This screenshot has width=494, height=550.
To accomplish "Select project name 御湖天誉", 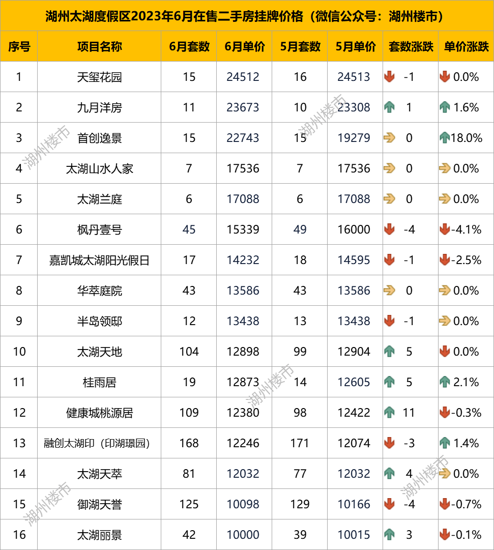I will 99,504.
